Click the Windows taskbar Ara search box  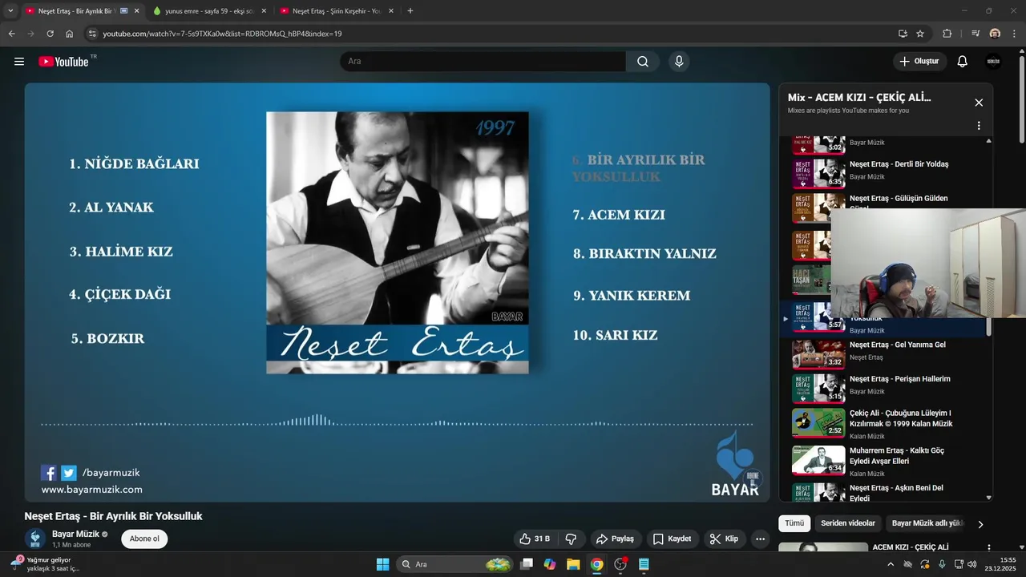pos(454,564)
